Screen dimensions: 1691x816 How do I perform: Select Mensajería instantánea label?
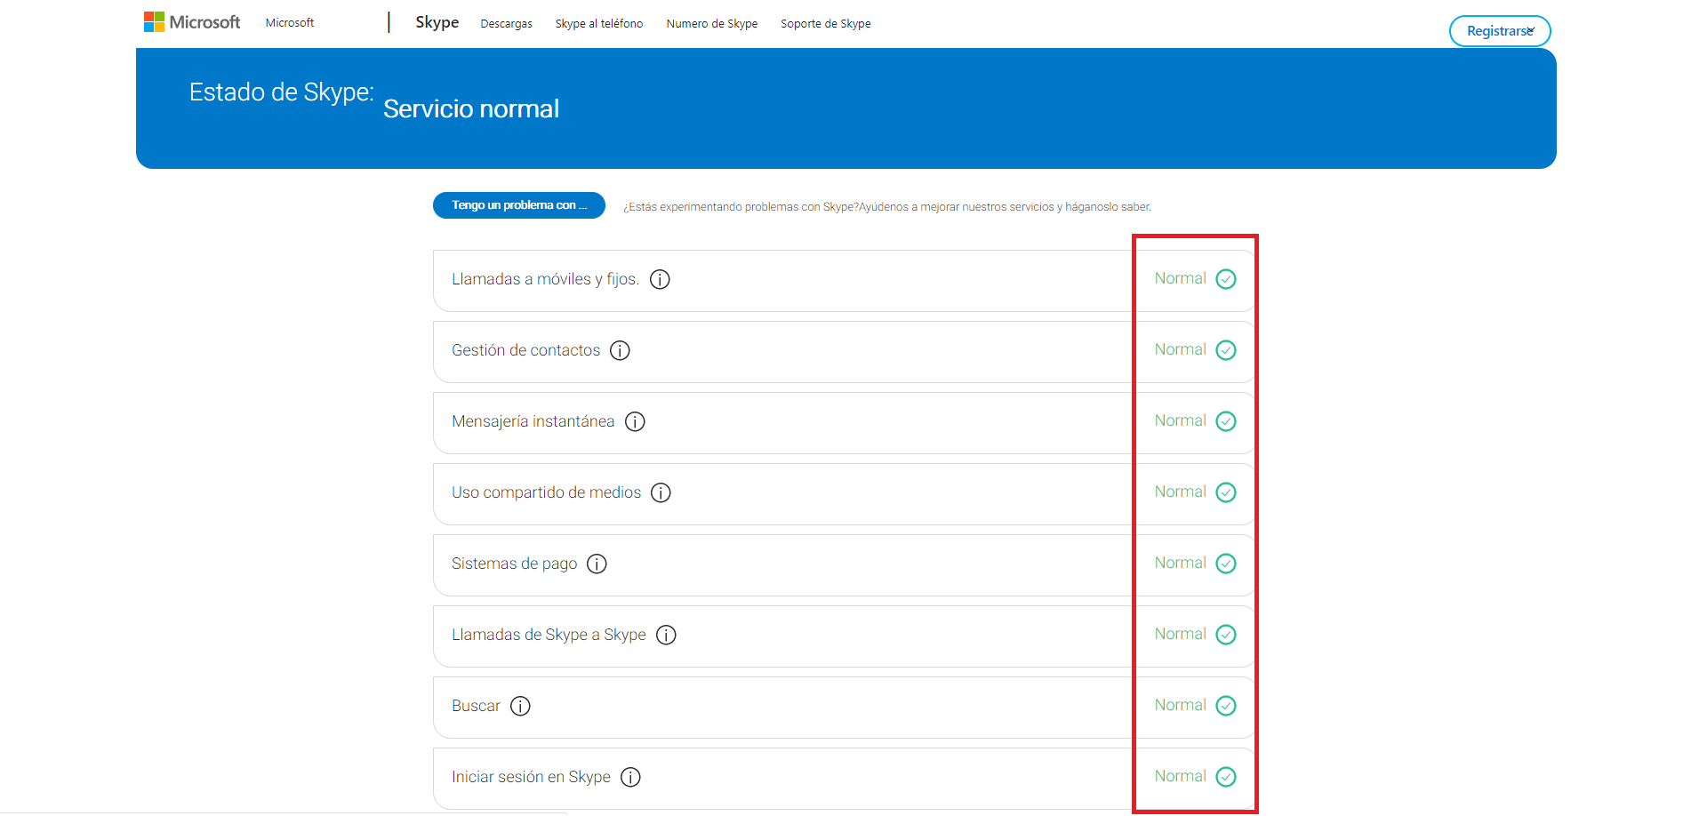(533, 421)
